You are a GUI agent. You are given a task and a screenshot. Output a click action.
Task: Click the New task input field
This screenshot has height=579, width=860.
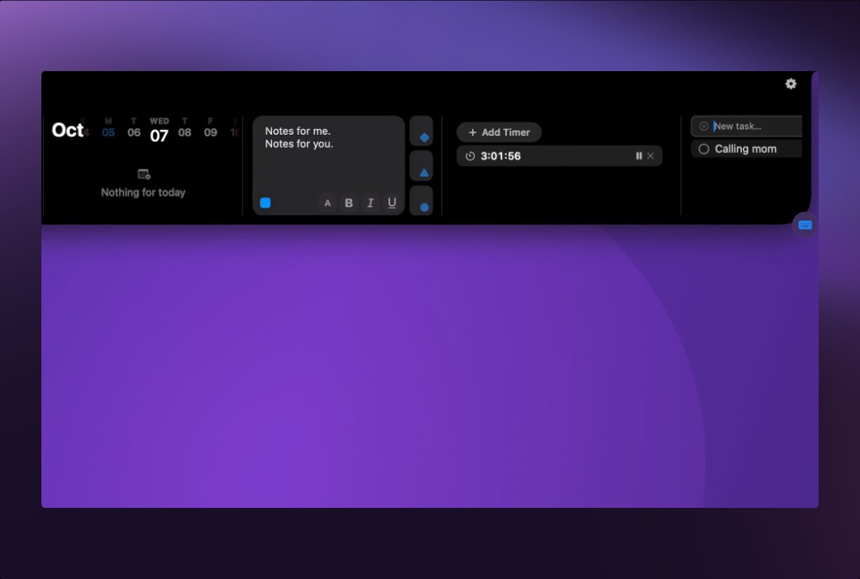click(747, 127)
